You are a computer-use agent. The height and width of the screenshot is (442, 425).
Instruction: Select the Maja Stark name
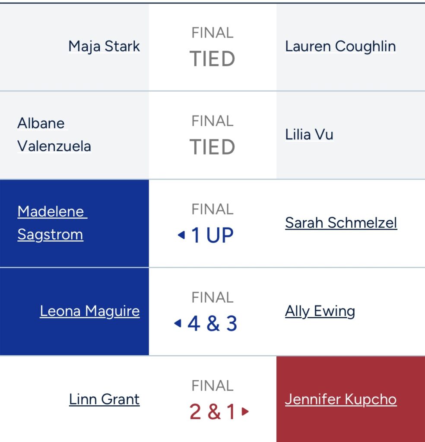click(105, 46)
